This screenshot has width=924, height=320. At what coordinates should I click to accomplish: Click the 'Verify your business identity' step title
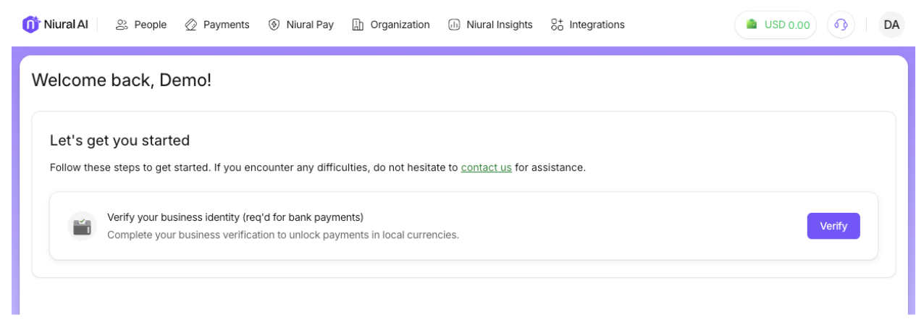[235, 217]
